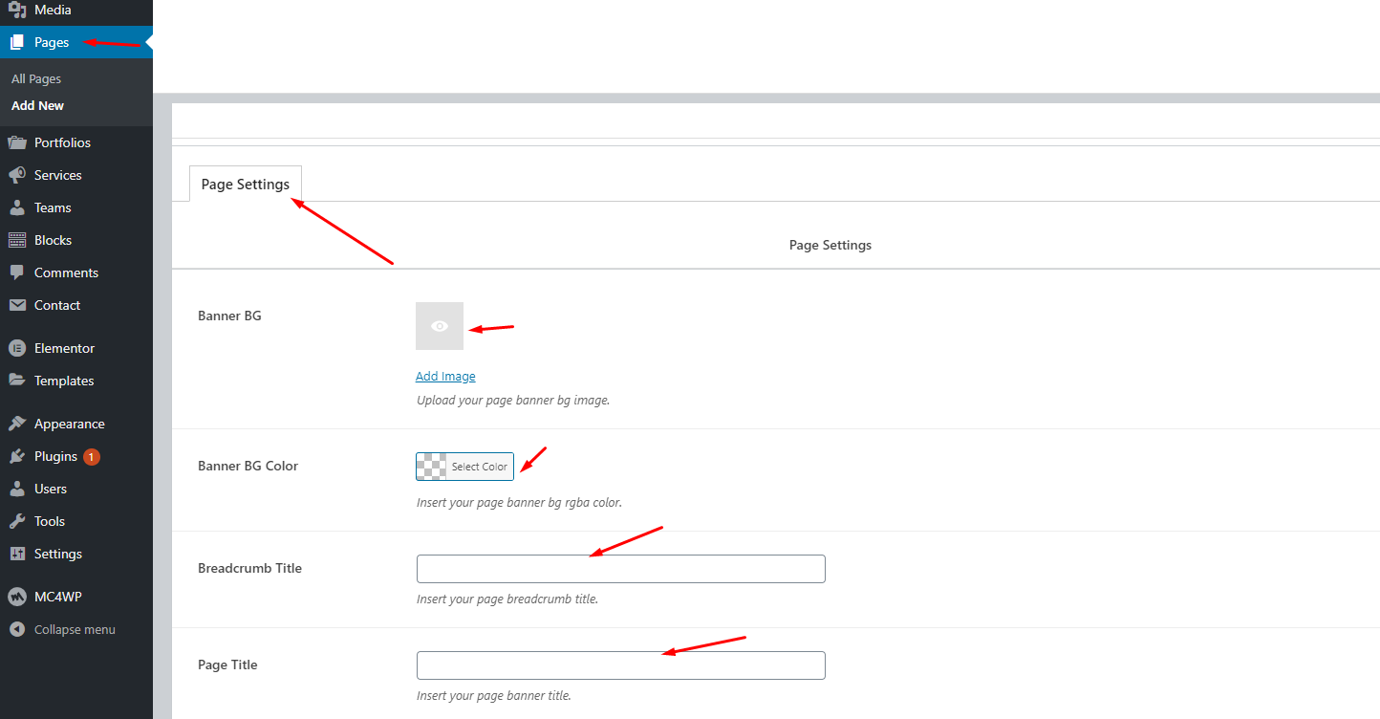This screenshot has width=1380, height=719.
Task: Click the Banner BG eye preview thumbnail
Action: (440, 326)
